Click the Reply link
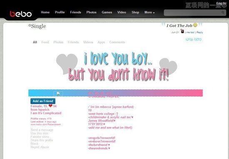 (x=199, y=33)
